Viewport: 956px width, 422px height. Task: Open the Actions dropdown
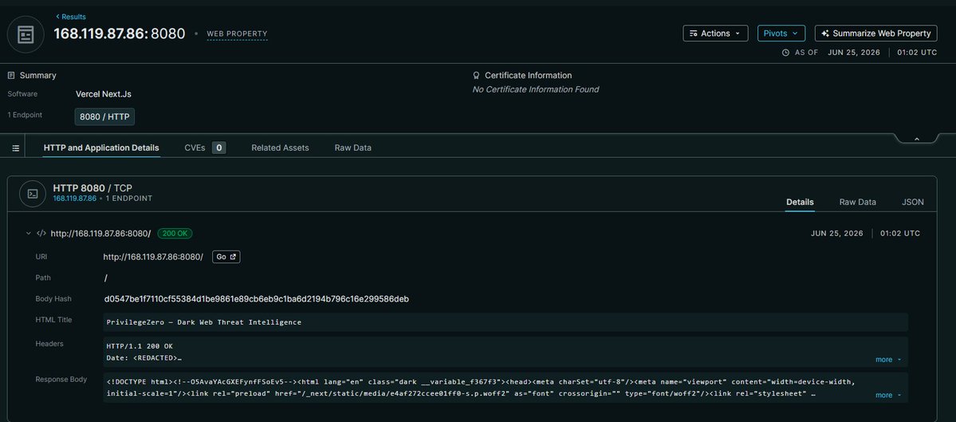coord(715,34)
